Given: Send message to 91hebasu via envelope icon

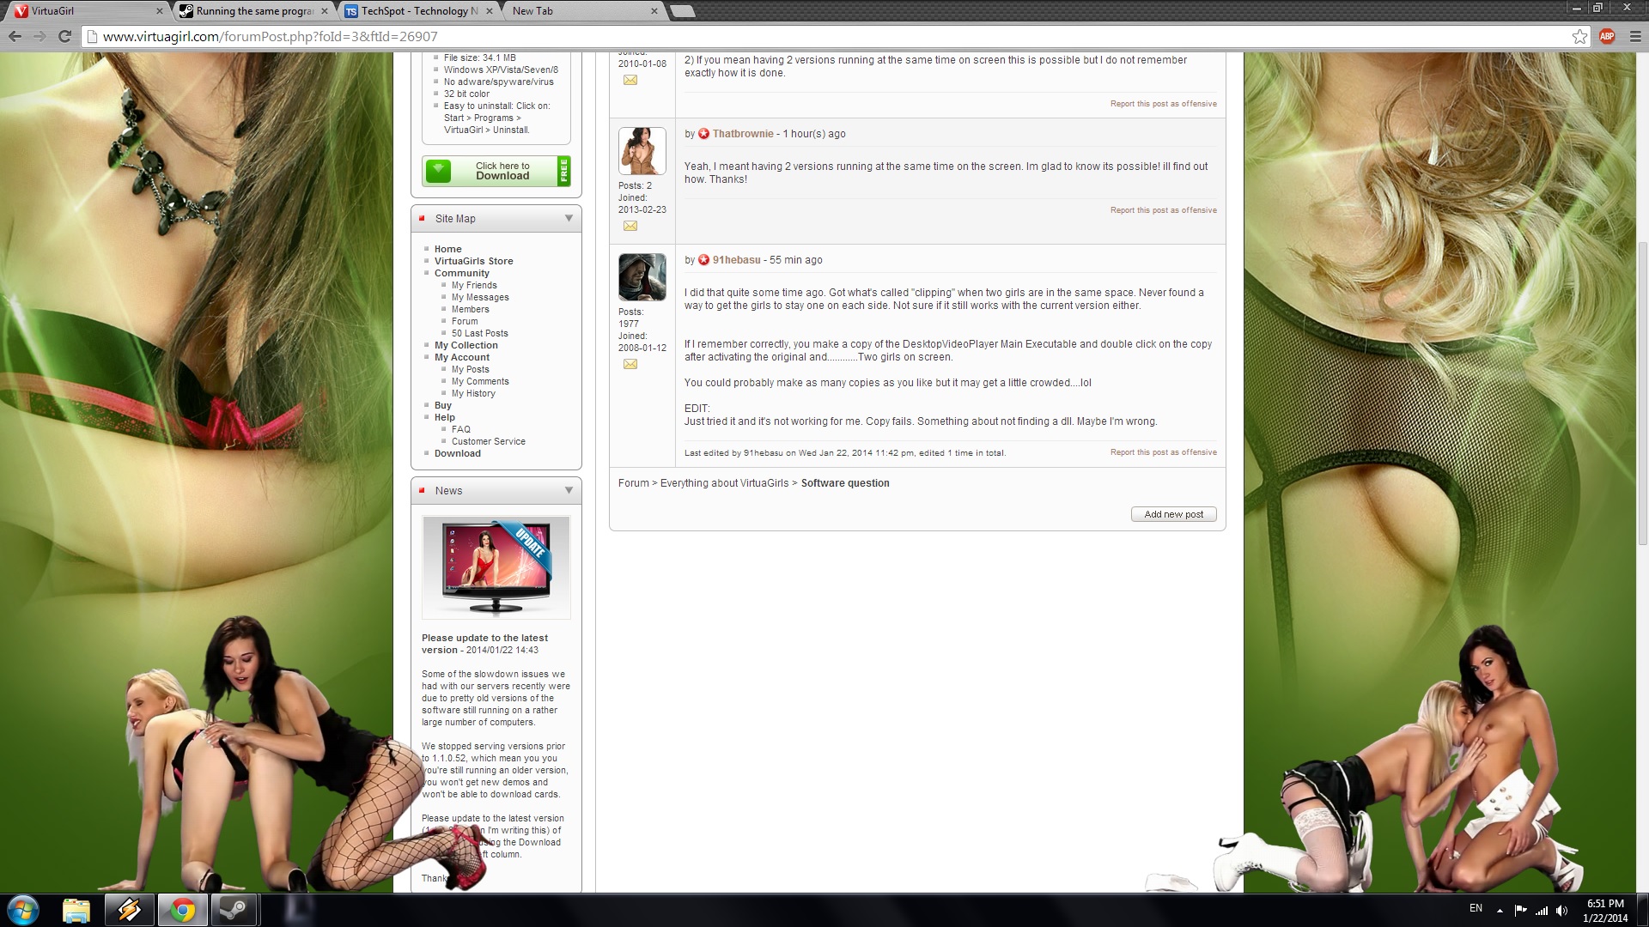Looking at the screenshot, I should (x=630, y=364).
